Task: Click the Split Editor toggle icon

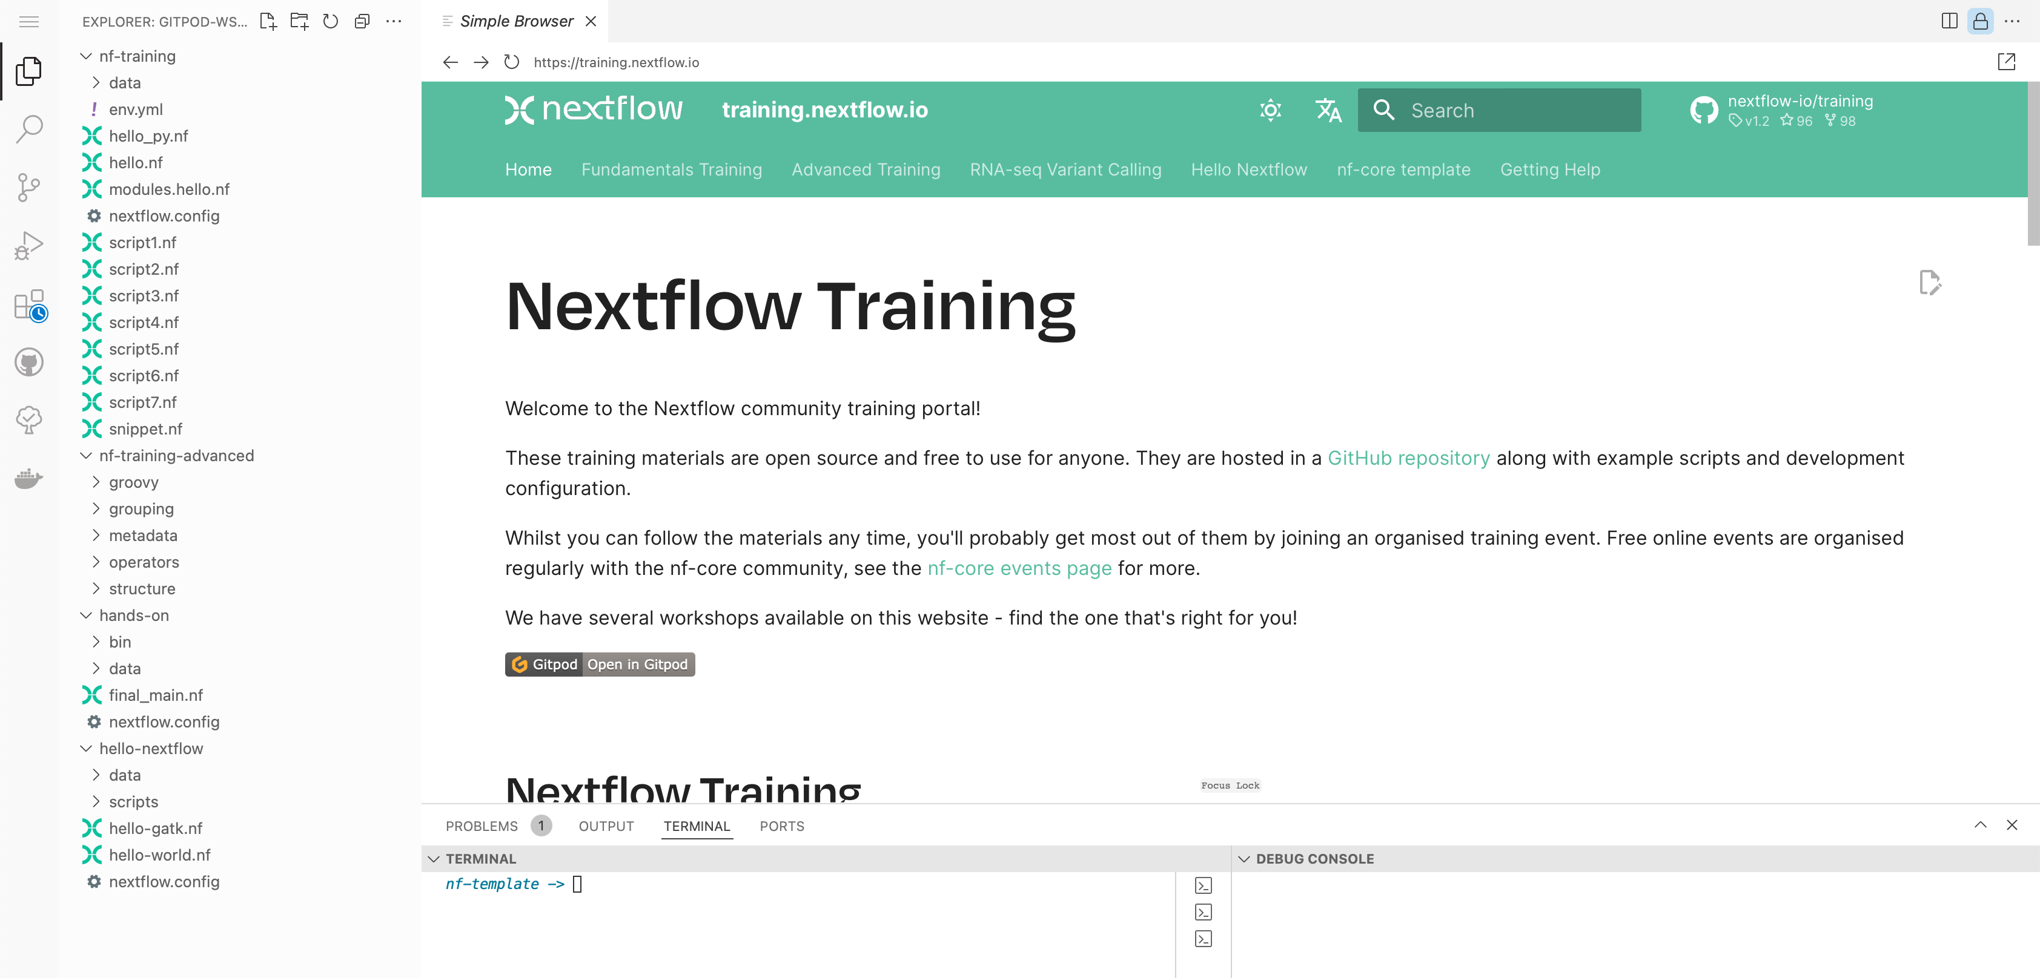Action: tap(1949, 21)
